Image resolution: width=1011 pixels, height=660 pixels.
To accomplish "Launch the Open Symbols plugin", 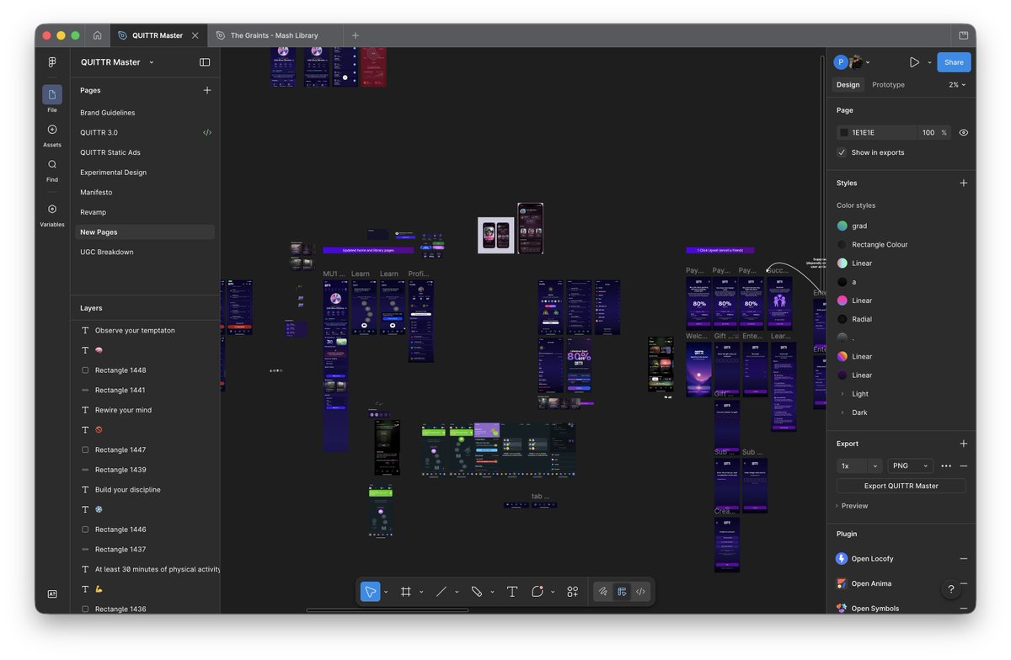I will (x=875, y=608).
